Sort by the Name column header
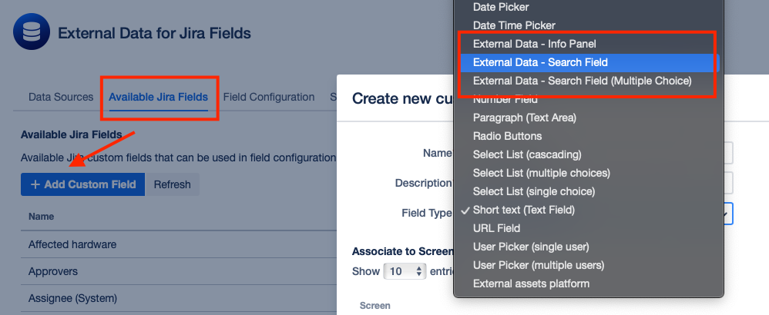The width and height of the screenshot is (769, 315). [x=42, y=217]
